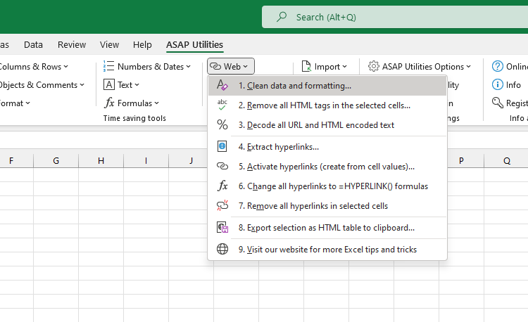Screen dimensions: 528x322
Task: Select column Q header
Action: point(506,161)
